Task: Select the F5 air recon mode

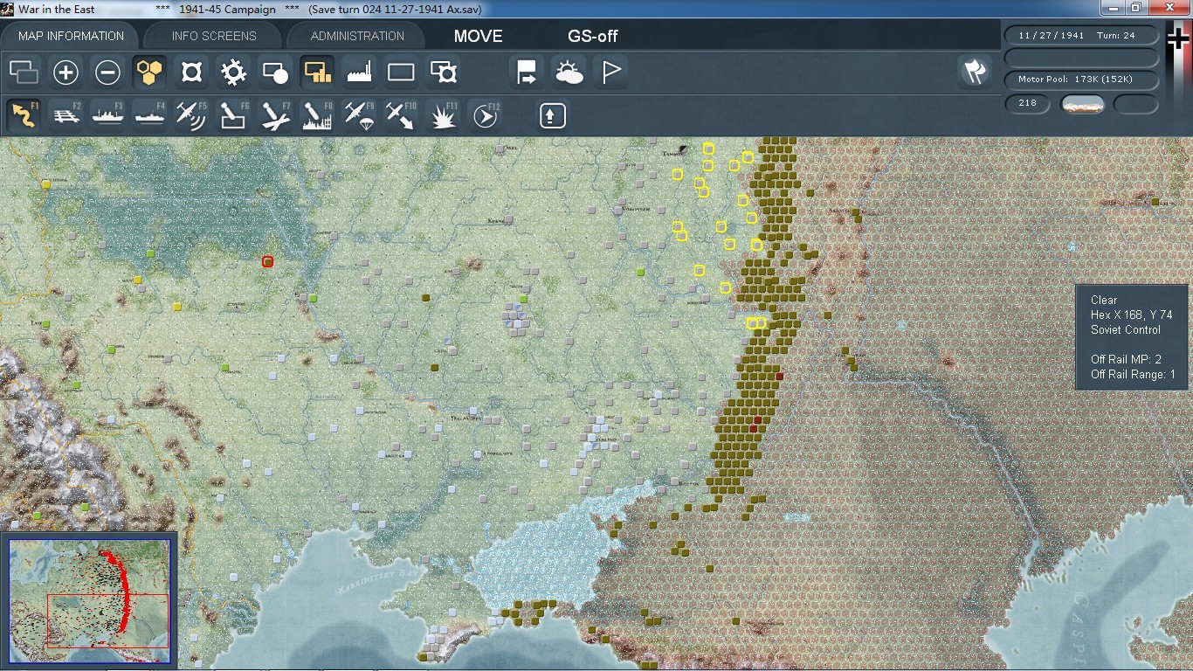Action: point(191,115)
